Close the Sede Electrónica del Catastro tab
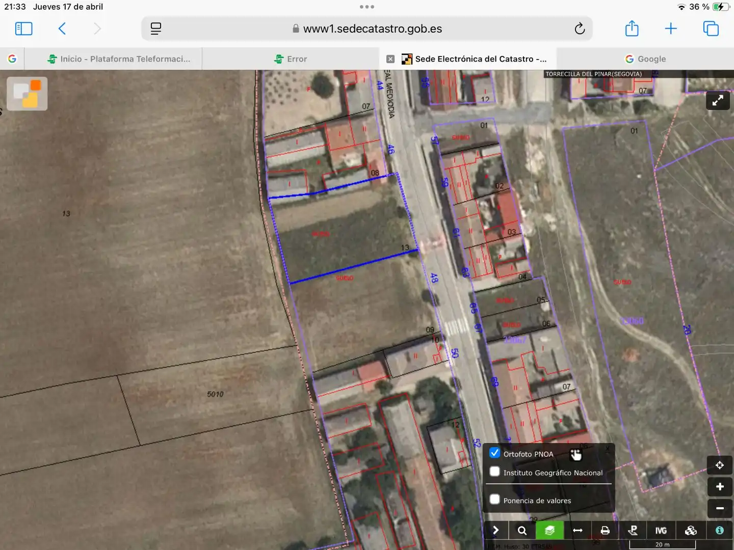 [390, 59]
